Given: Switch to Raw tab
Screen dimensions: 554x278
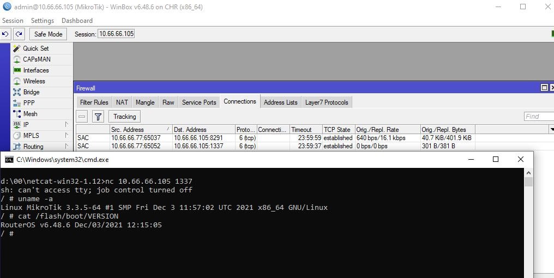Looking at the screenshot, I should click(168, 102).
